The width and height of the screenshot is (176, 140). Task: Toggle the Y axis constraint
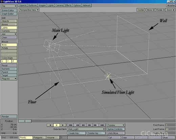click(9, 61)
